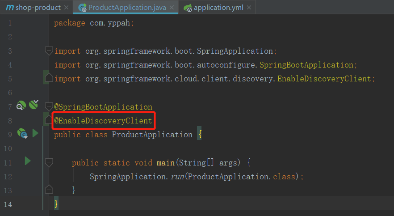
Task: Click the Spring bean gutter icon on line 9
Action: pyautogui.click(x=22, y=133)
